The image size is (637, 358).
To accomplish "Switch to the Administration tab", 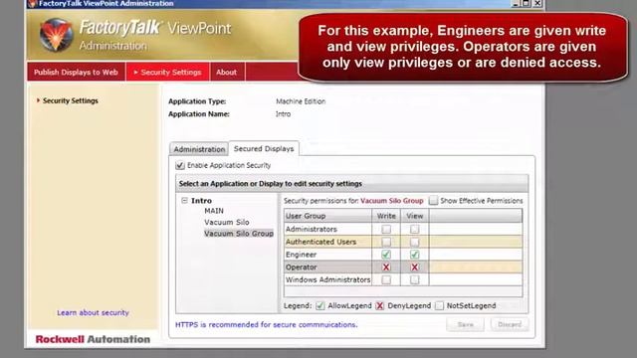I will (x=199, y=149).
